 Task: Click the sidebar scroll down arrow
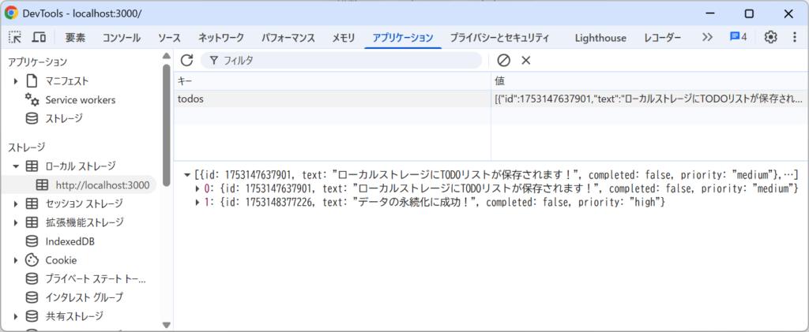pos(166,325)
